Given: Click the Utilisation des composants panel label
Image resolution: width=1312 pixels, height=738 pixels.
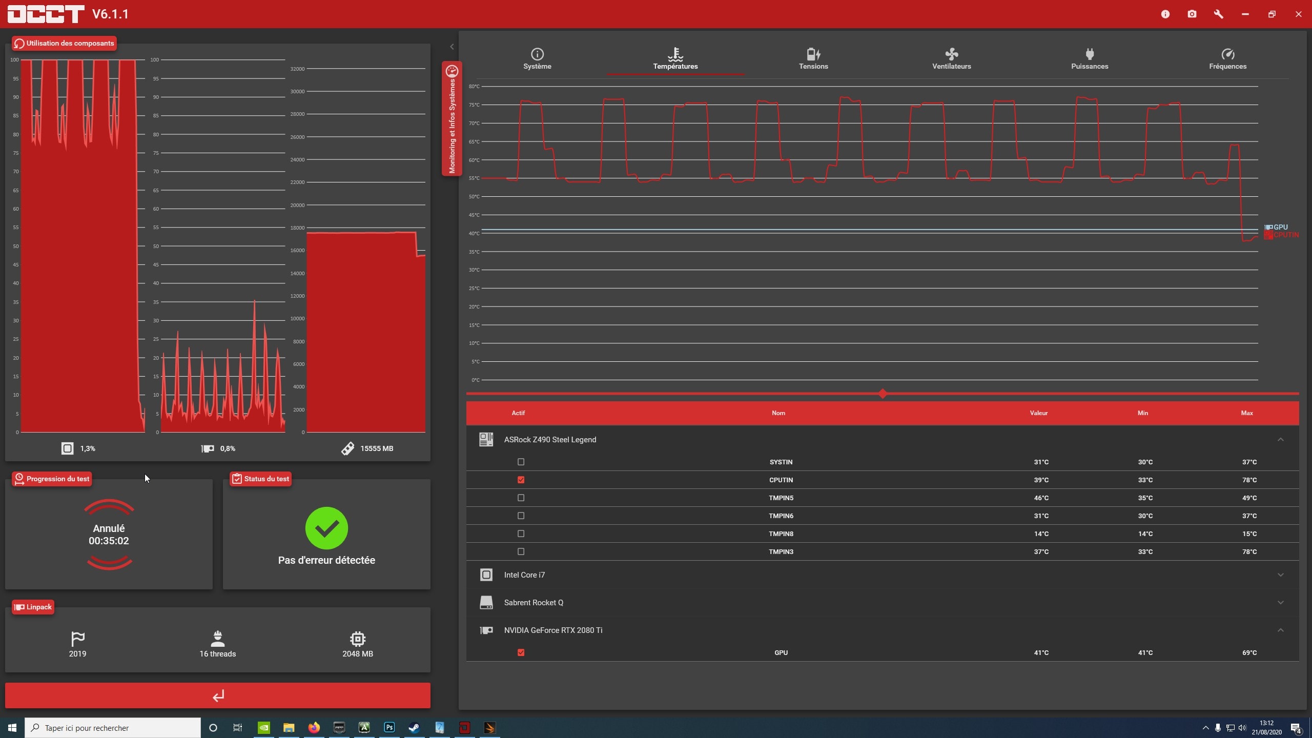Looking at the screenshot, I should point(64,43).
